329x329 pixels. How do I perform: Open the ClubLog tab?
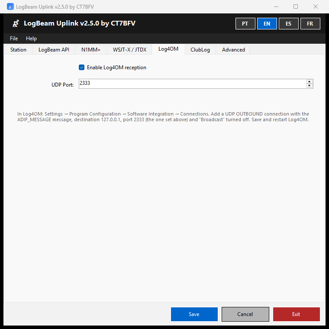(x=200, y=50)
